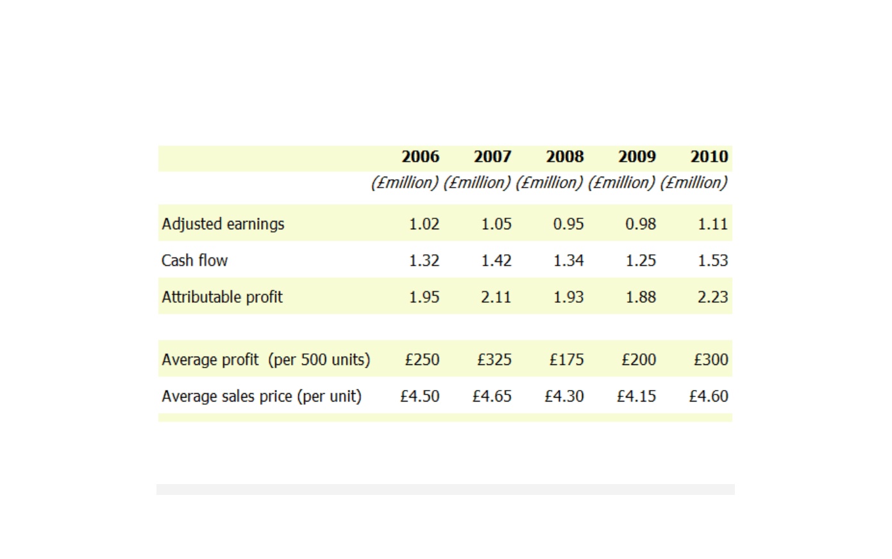This screenshot has width=892, height=559.
Task: Click the 1.88 attributable profit value
Action: click(641, 297)
